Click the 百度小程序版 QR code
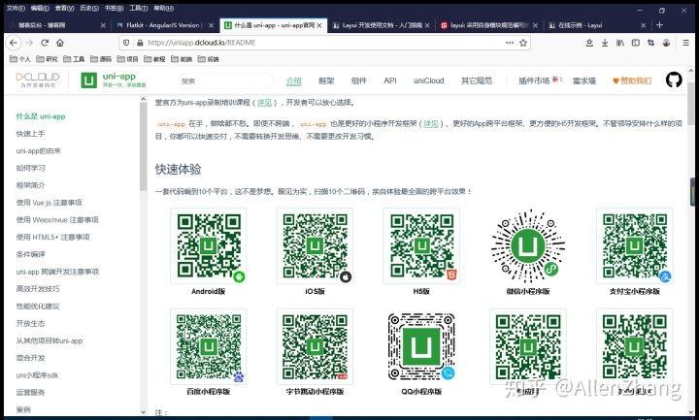The width and height of the screenshot is (699, 420). [x=208, y=346]
